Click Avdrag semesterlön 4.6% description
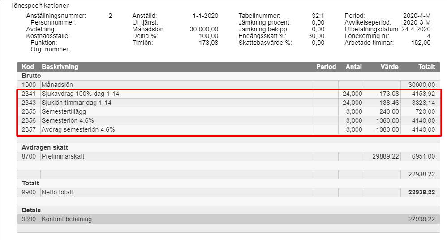The image size is (447, 240). [x=78, y=130]
